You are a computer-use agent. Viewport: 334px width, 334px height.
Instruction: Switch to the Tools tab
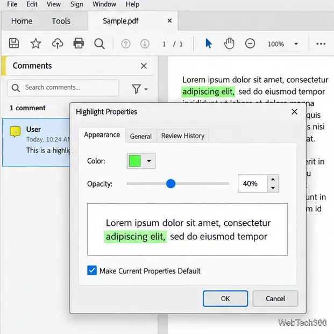(x=61, y=21)
